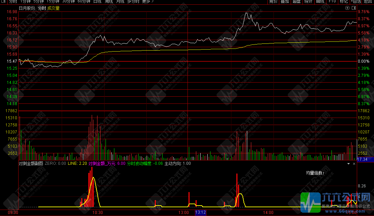
Task: Switch to the 日线 daily chart
Action: pos(97,2)
